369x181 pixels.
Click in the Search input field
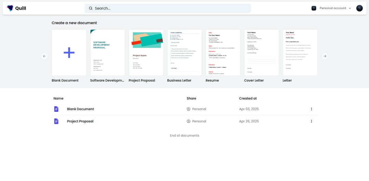(x=171, y=8)
